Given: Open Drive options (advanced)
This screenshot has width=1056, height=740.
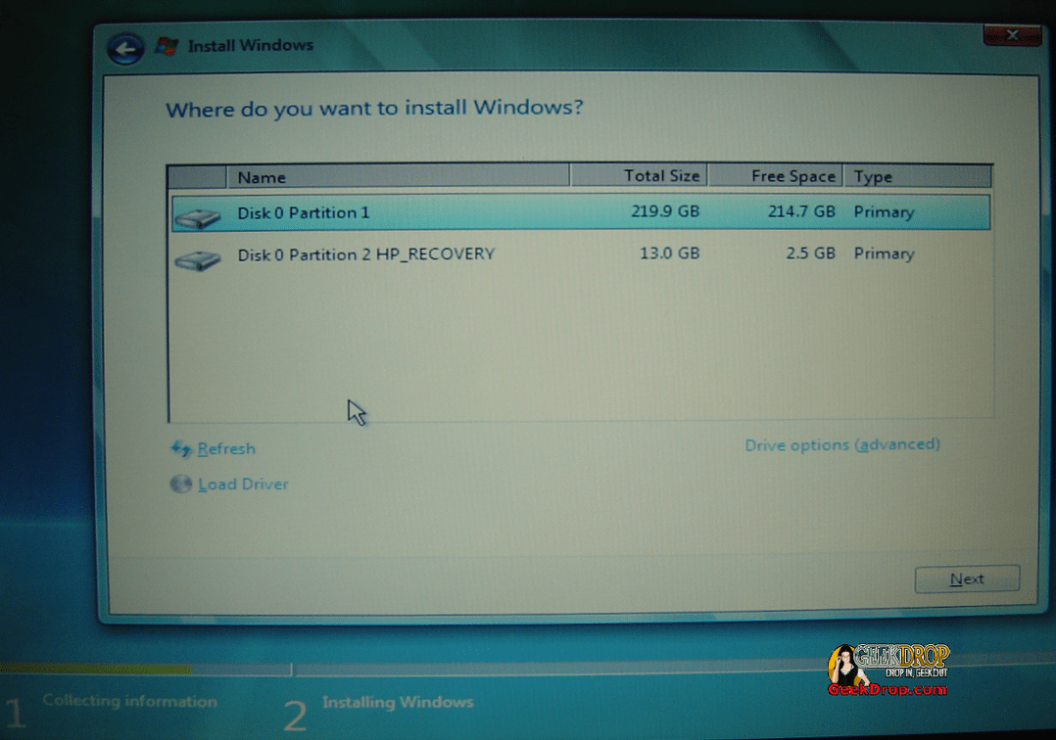Looking at the screenshot, I should coord(842,444).
